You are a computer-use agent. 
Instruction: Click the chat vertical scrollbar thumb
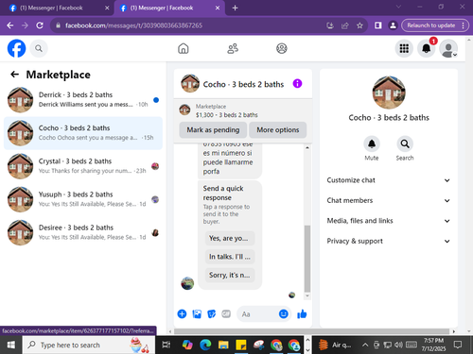[x=307, y=259]
